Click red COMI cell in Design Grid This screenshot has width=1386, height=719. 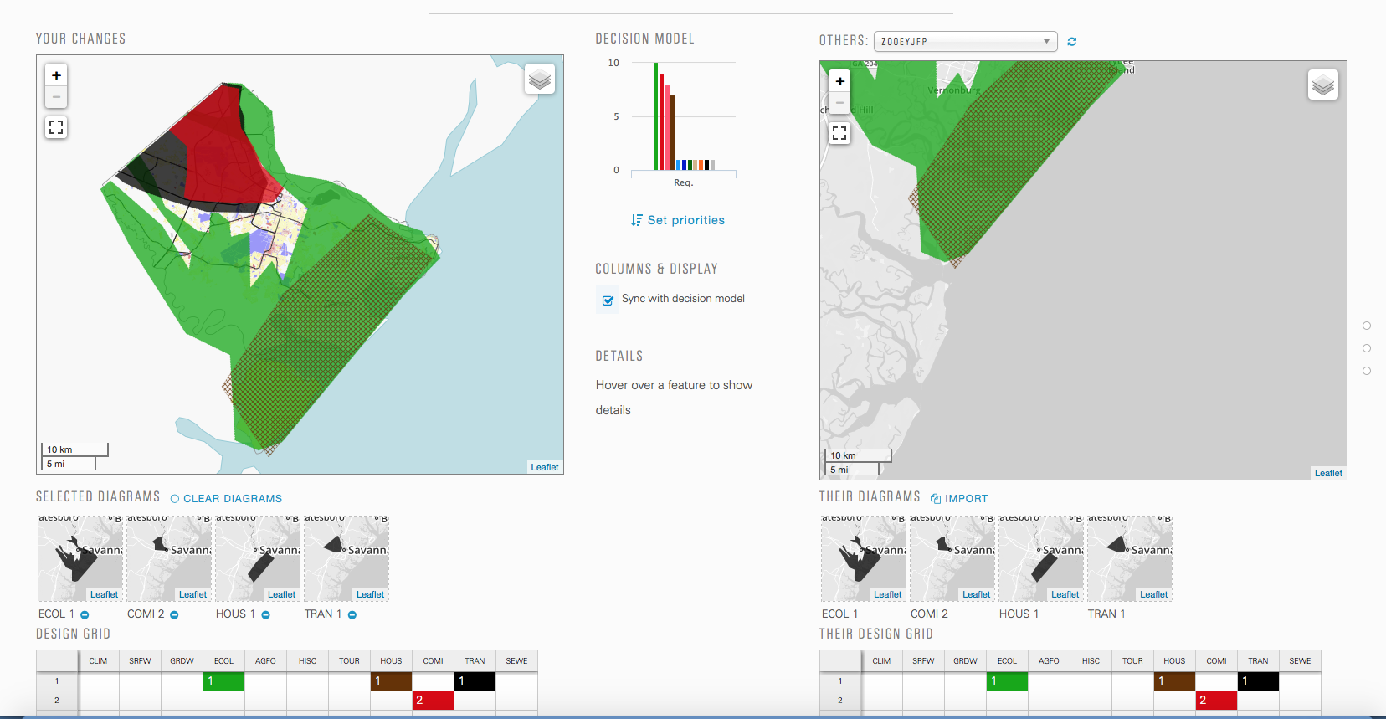tap(433, 701)
